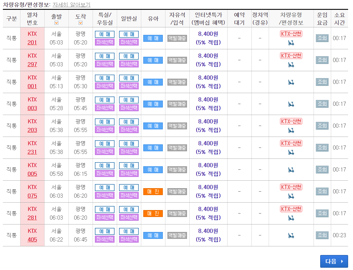Check fare with 조회 for KTX 405

click(x=322, y=235)
